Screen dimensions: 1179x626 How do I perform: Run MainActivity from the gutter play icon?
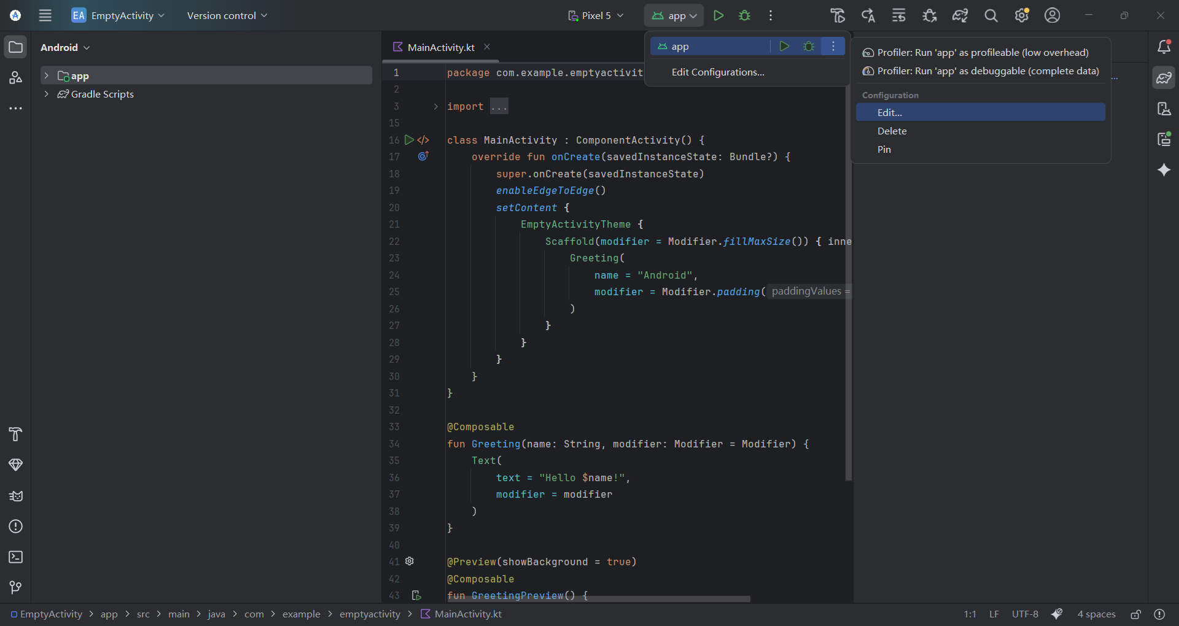point(410,140)
